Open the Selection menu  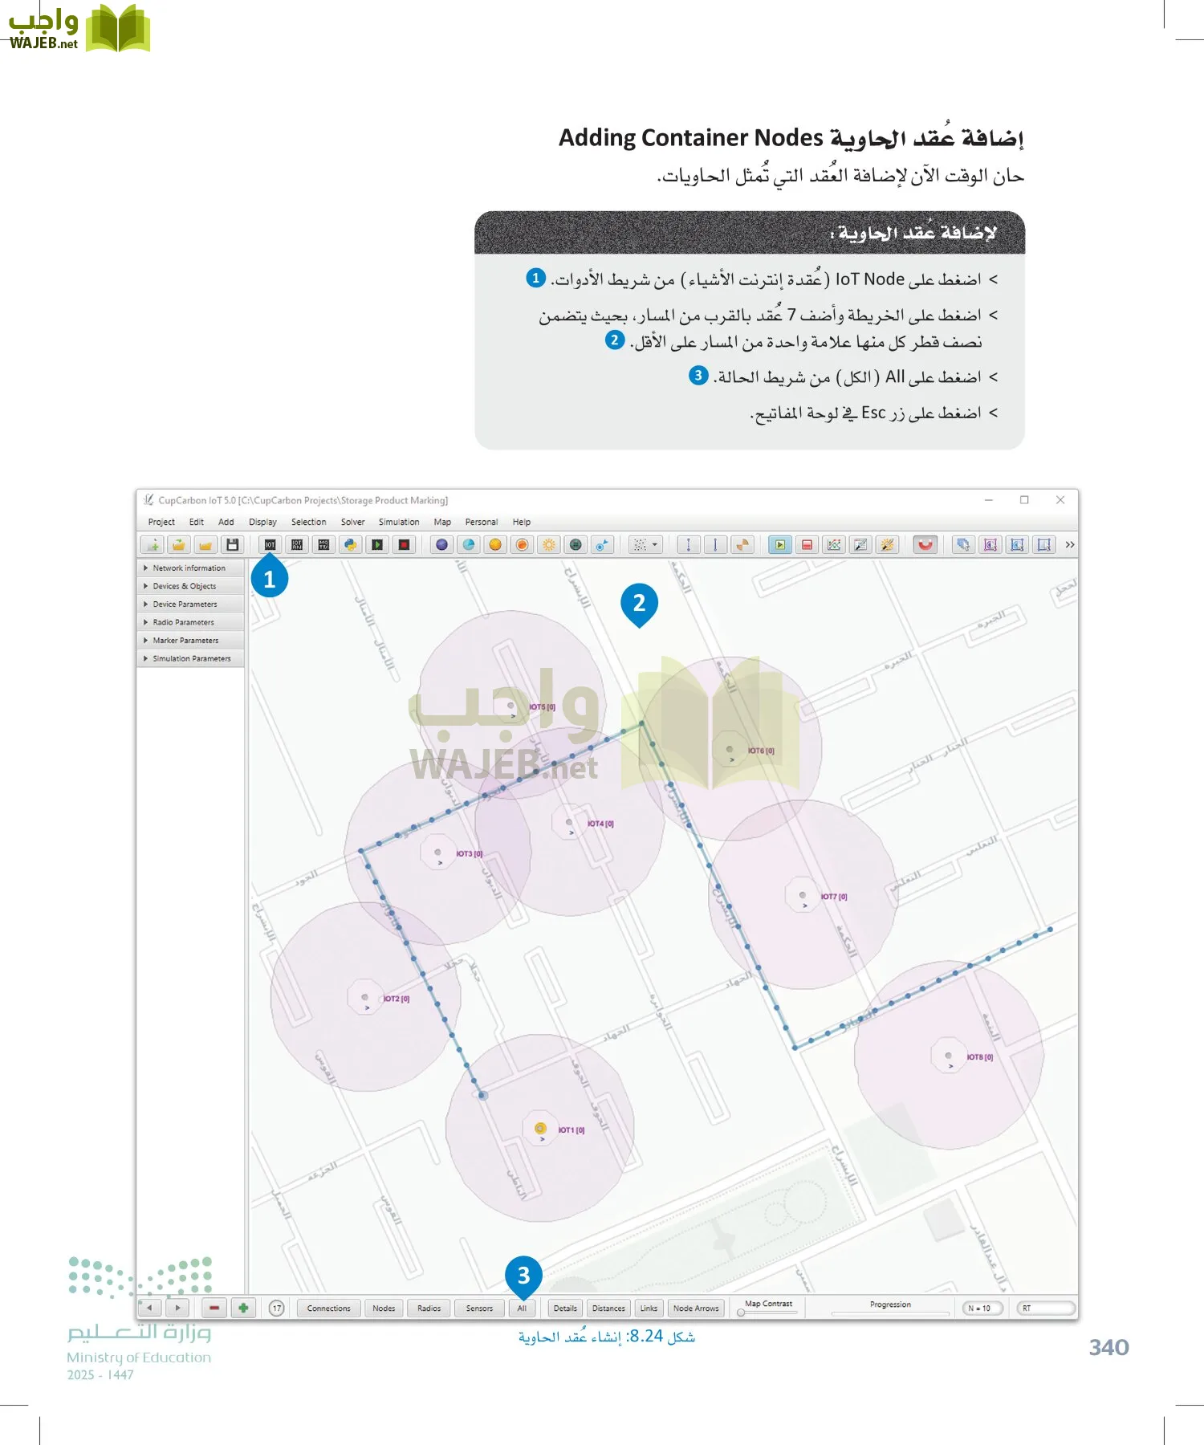tap(308, 522)
